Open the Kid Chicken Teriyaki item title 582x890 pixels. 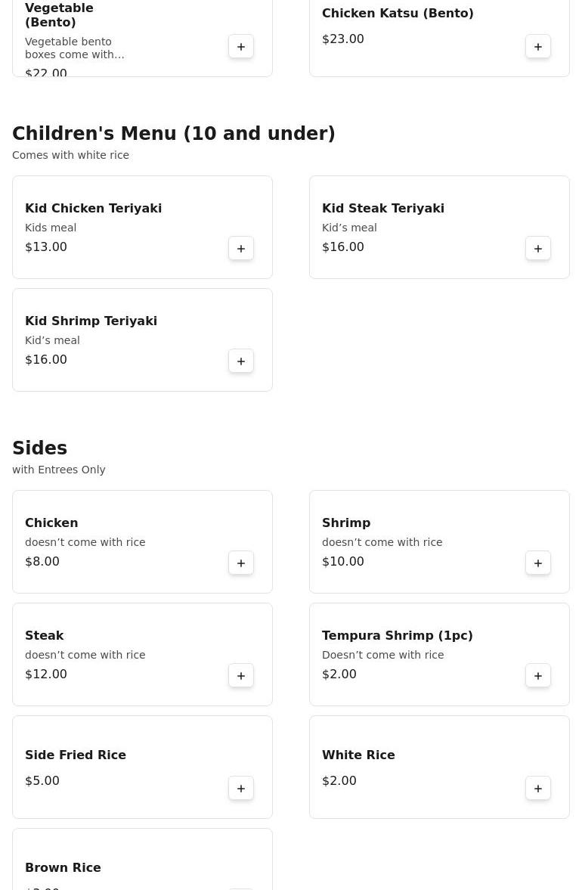(x=93, y=209)
